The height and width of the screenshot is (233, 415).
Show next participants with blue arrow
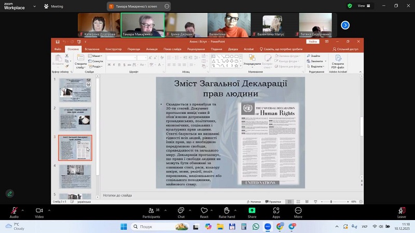click(345, 25)
